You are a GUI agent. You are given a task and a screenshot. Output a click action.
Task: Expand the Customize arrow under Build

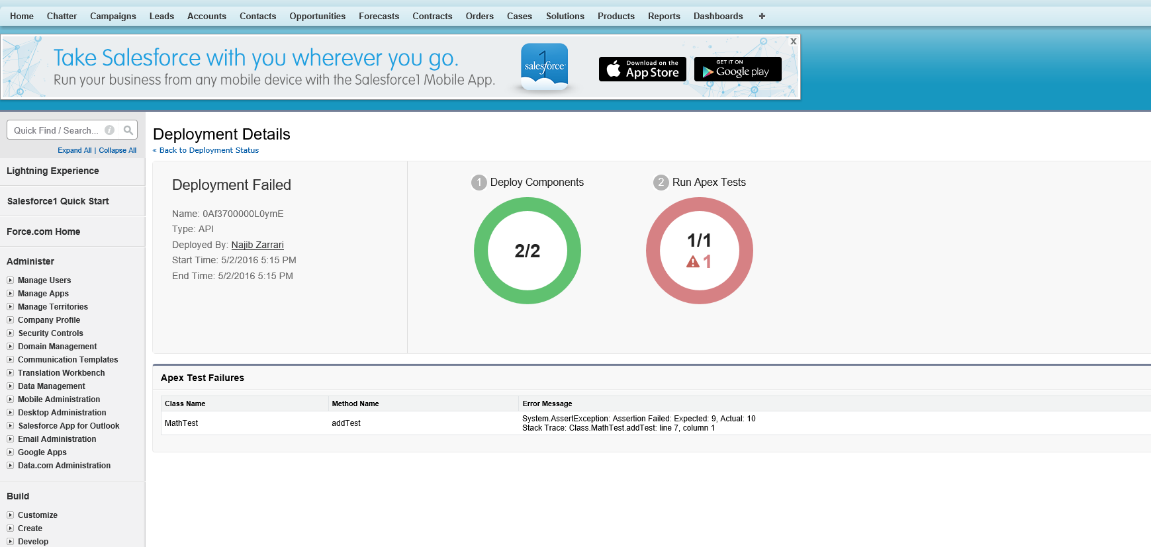tap(10, 515)
